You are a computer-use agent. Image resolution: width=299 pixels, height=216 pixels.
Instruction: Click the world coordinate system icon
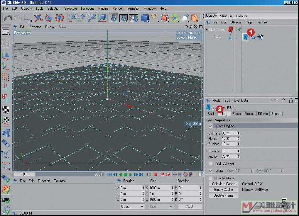(102, 18)
